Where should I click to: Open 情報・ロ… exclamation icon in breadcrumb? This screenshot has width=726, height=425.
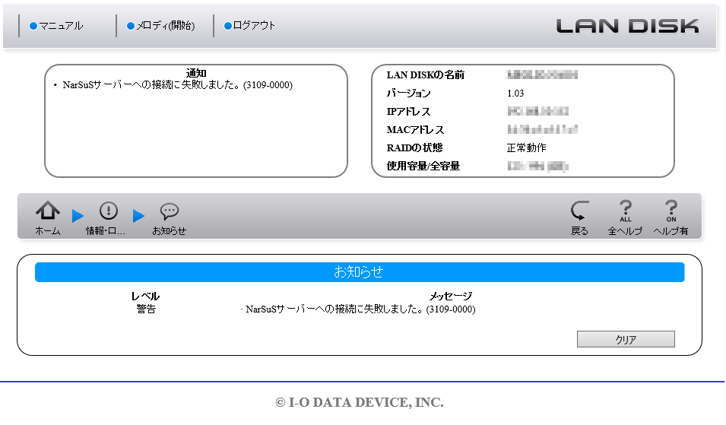tap(109, 211)
